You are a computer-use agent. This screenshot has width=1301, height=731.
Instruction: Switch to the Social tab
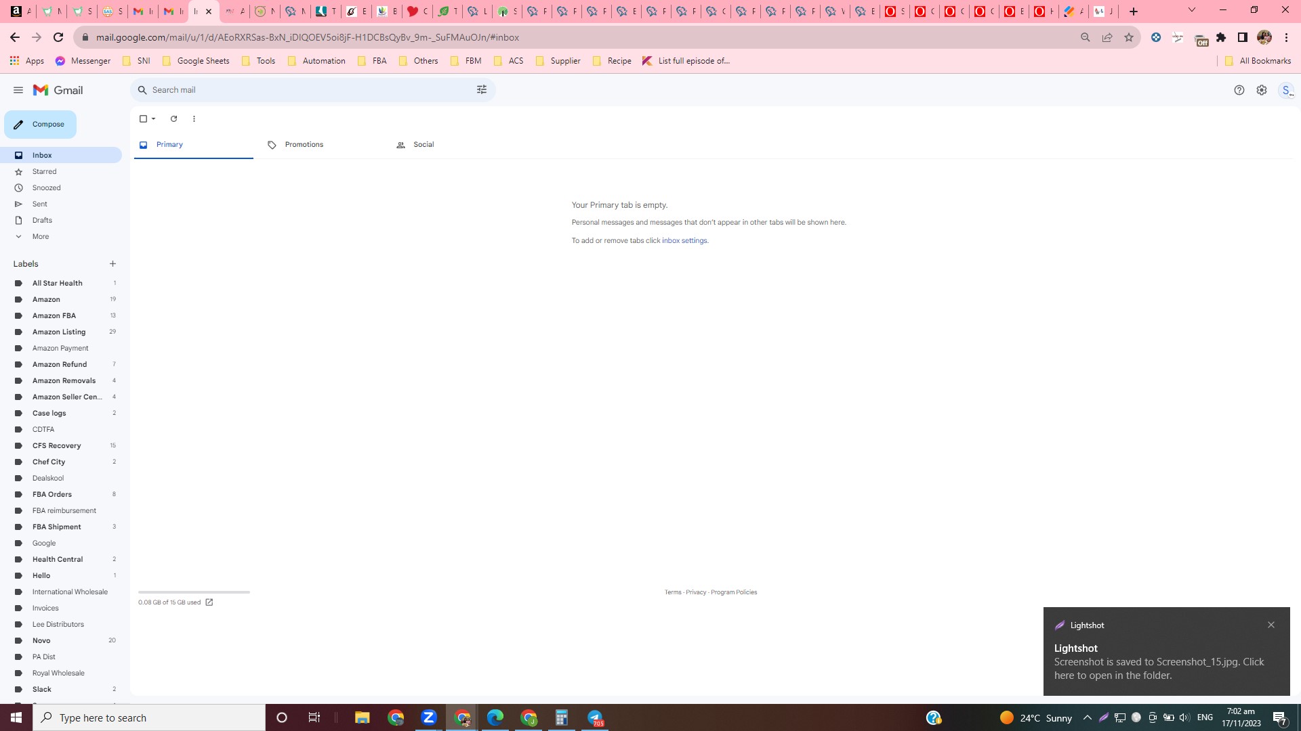(x=451, y=145)
